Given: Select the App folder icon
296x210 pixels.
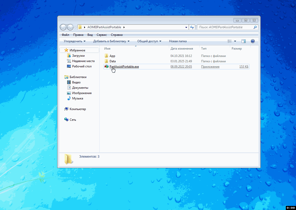Looking at the screenshot, I should [x=107, y=56].
